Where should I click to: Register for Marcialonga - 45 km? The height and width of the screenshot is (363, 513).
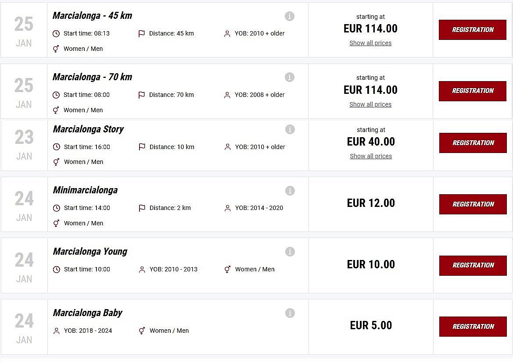pyautogui.click(x=473, y=30)
